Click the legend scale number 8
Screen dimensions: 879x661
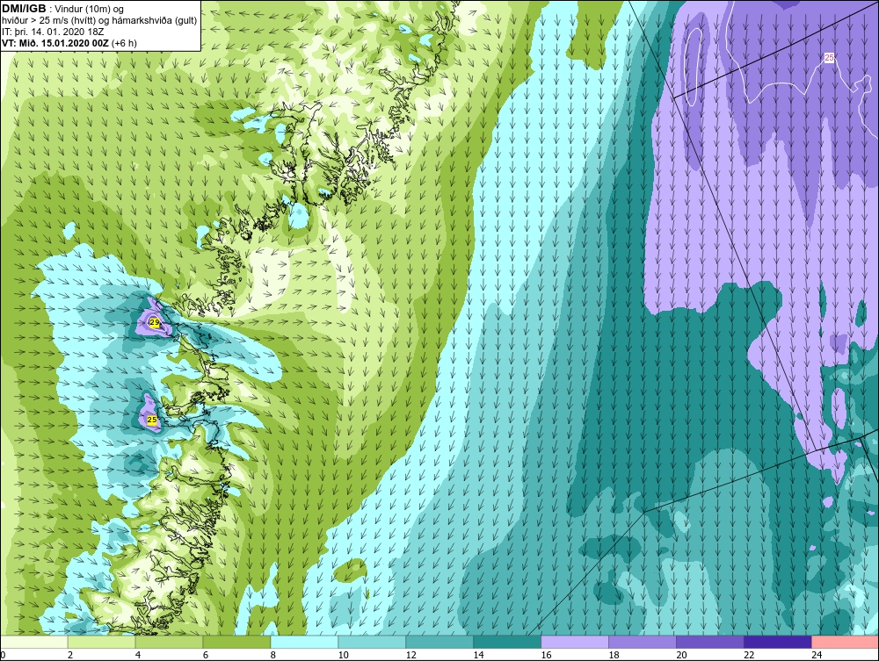point(273,655)
